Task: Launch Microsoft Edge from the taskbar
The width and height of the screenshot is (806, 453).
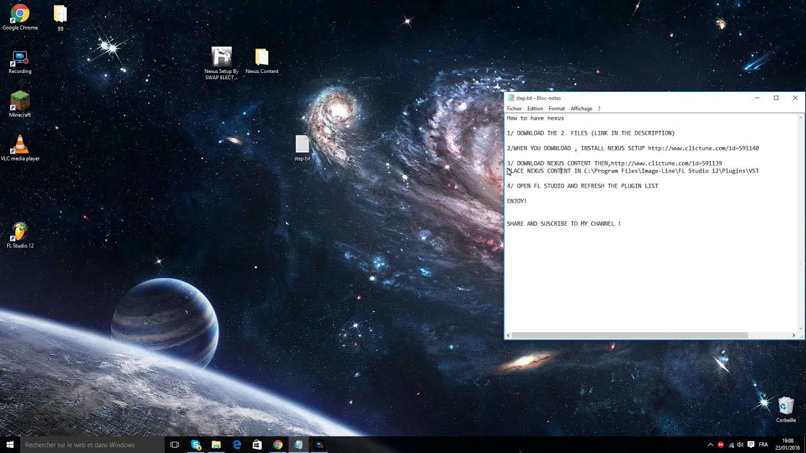Action: click(237, 445)
